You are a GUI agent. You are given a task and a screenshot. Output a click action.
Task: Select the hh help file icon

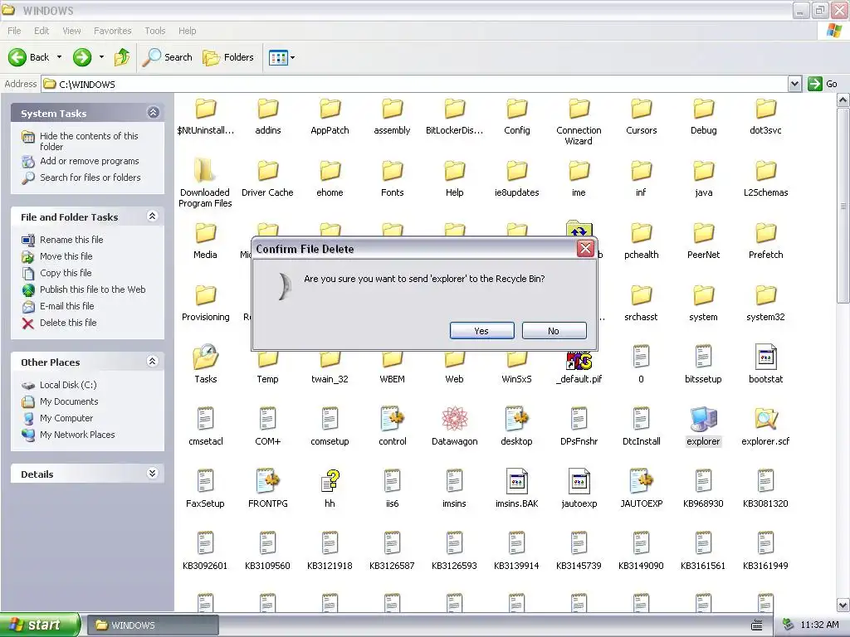coord(330,481)
